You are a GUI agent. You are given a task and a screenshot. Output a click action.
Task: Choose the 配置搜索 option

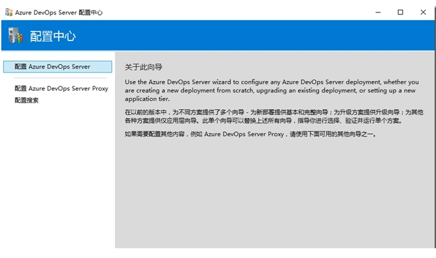[26, 101]
